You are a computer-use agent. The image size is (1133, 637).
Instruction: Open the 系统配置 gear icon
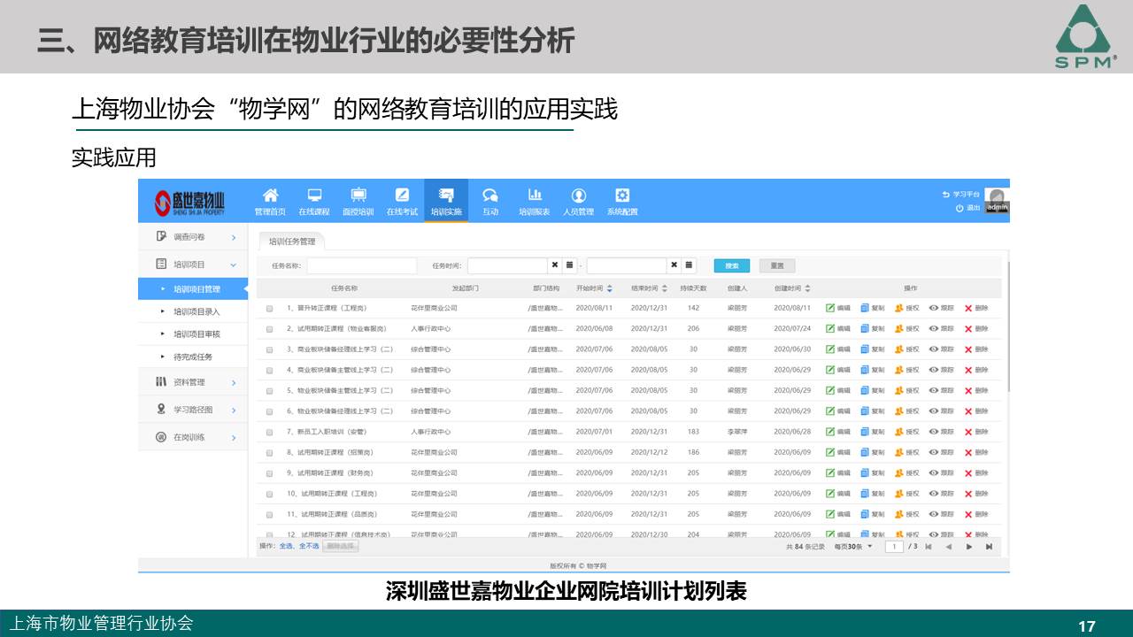coord(621,196)
